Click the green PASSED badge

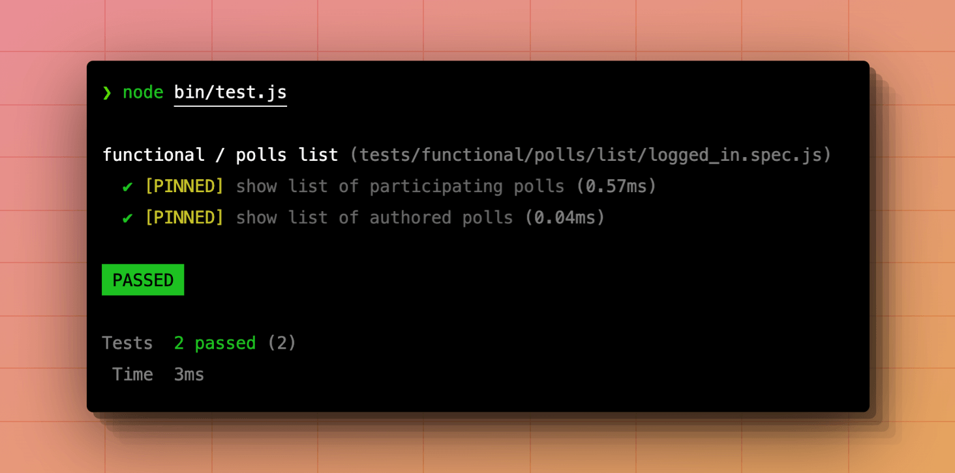(143, 280)
